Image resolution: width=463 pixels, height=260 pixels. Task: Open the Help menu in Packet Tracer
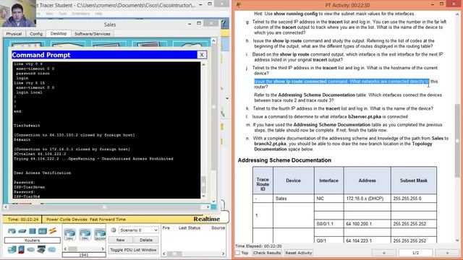tap(98, 14)
